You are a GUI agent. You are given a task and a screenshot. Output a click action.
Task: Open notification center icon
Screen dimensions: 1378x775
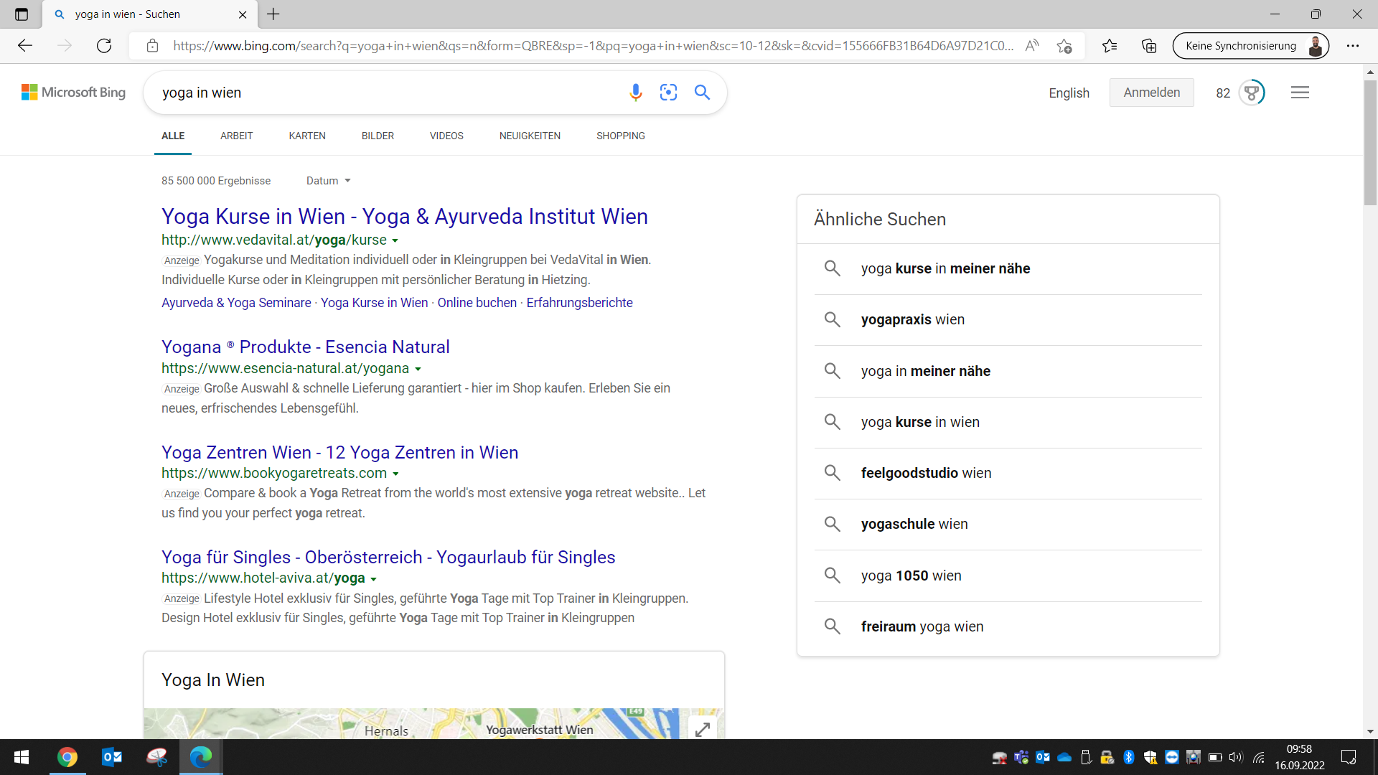pyautogui.click(x=1349, y=757)
